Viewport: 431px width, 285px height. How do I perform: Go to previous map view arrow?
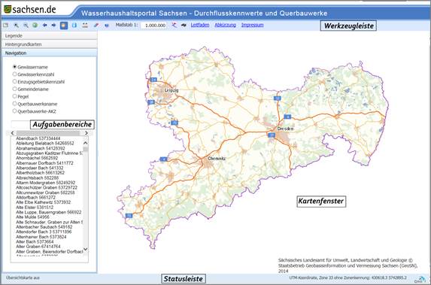(45, 26)
